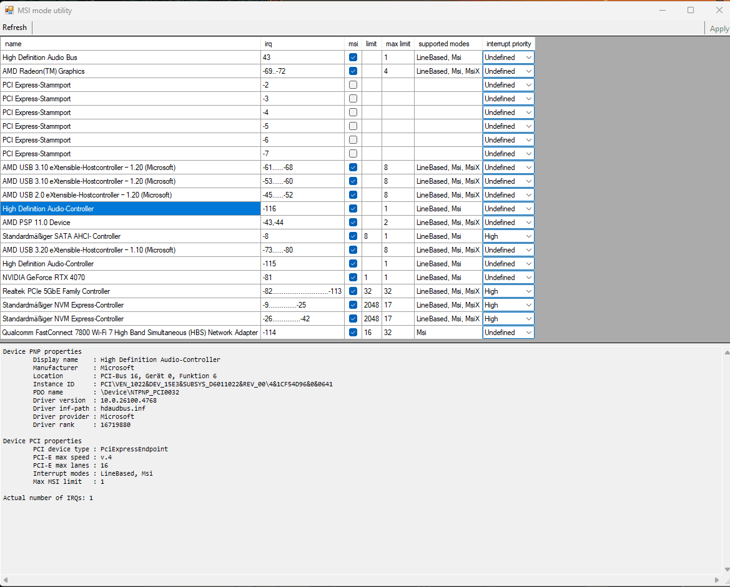This screenshot has width=730, height=587.
Task: Check msi for PCI Express-Stammport irq -7
Action: pyautogui.click(x=353, y=154)
